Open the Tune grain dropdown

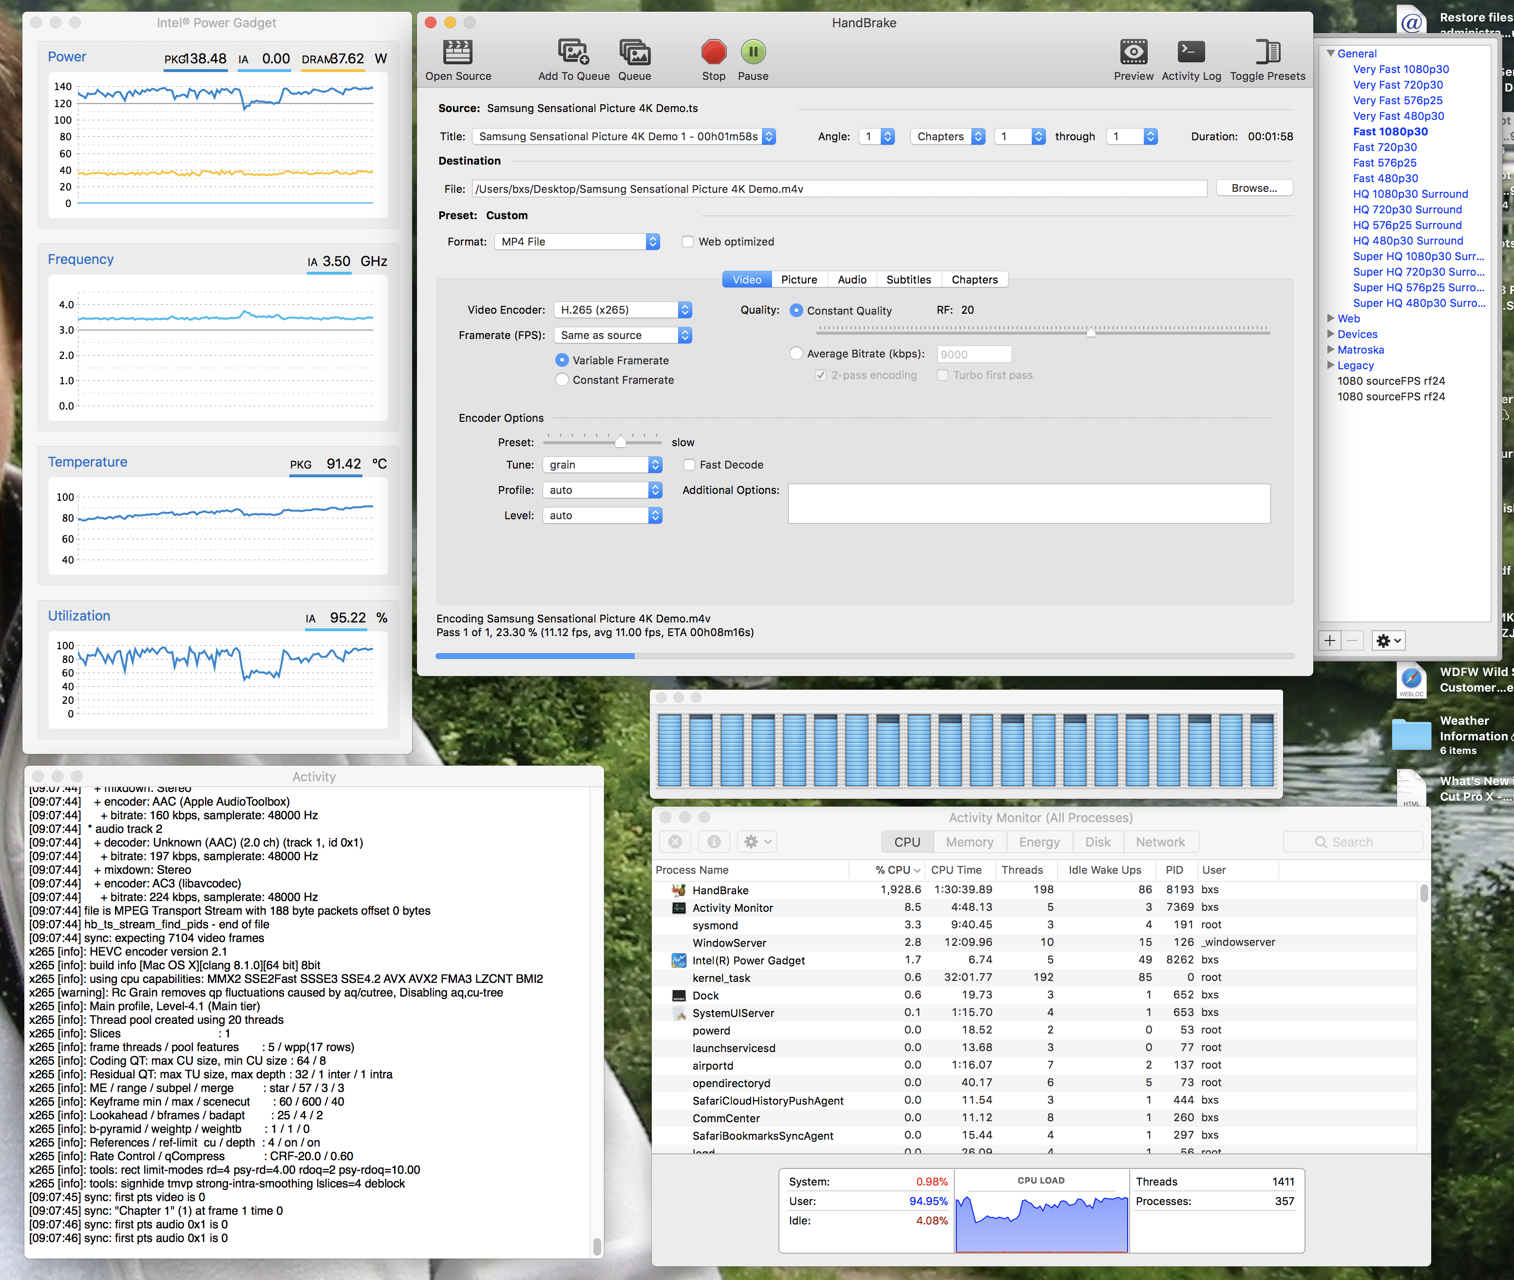click(x=603, y=464)
